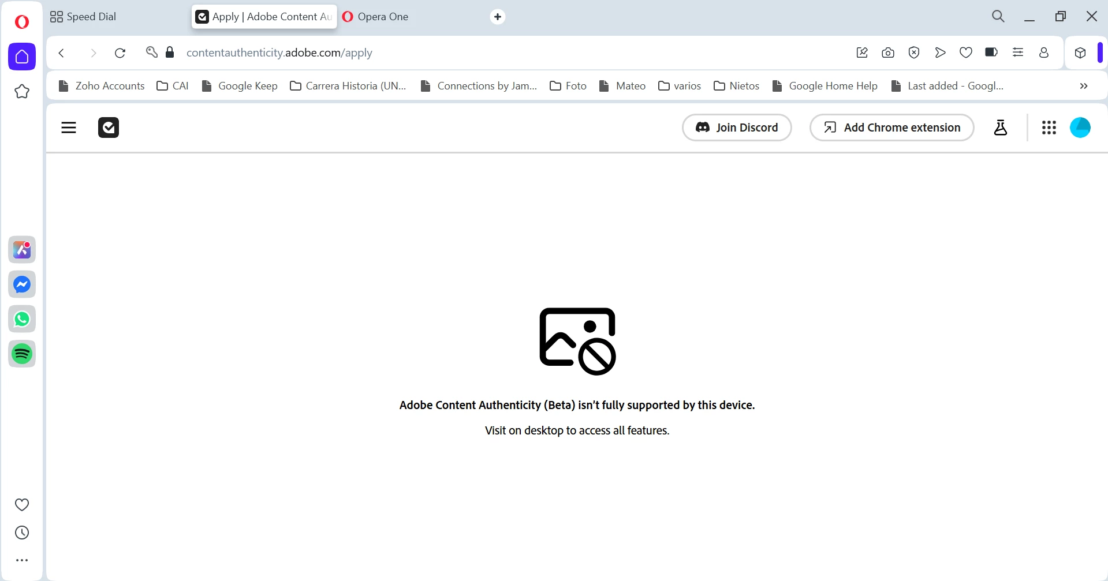
Task: Open Connections by Jam bookmark
Action: tap(479, 86)
